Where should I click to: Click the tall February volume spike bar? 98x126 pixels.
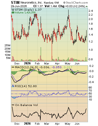click(41, 54)
